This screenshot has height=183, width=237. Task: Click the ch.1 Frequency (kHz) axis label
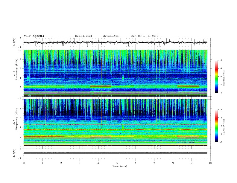(15, 70)
